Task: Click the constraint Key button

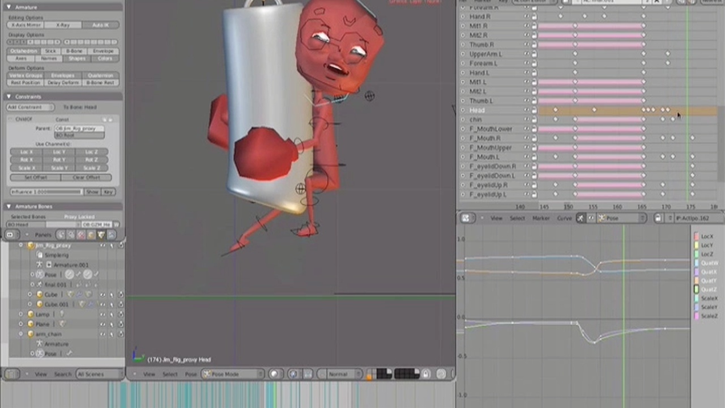Action: pyautogui.click(x=108, y=192)
